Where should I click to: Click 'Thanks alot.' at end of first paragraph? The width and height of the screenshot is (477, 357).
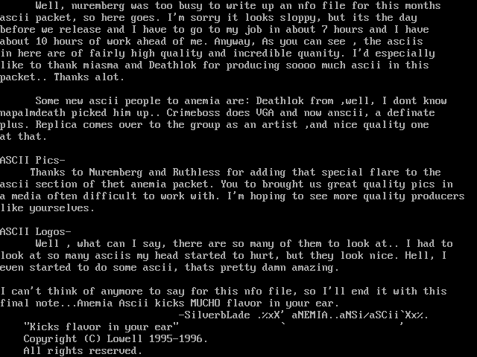[89, 77]
